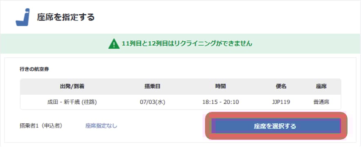Click the green warning triangle icon
The width and height of the screenshot is (361, 147).
click(x=114, y=43)
